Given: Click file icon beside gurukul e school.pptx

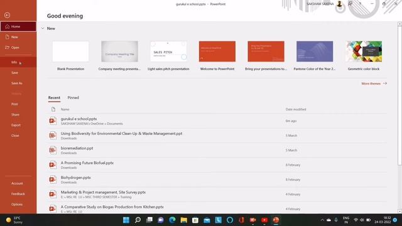Looking at the screenshot, I should [53, 121].
